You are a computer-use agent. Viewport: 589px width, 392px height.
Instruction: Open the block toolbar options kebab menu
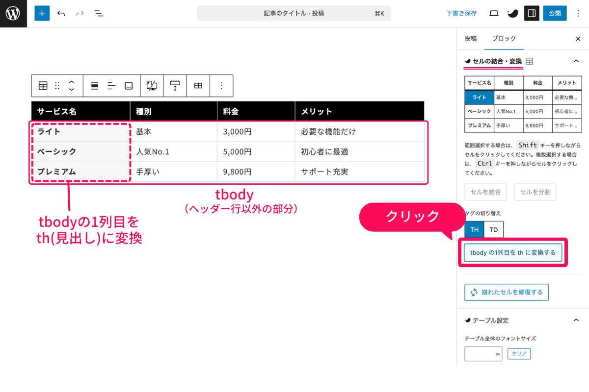pyautogui.click(x=221, y=86)
